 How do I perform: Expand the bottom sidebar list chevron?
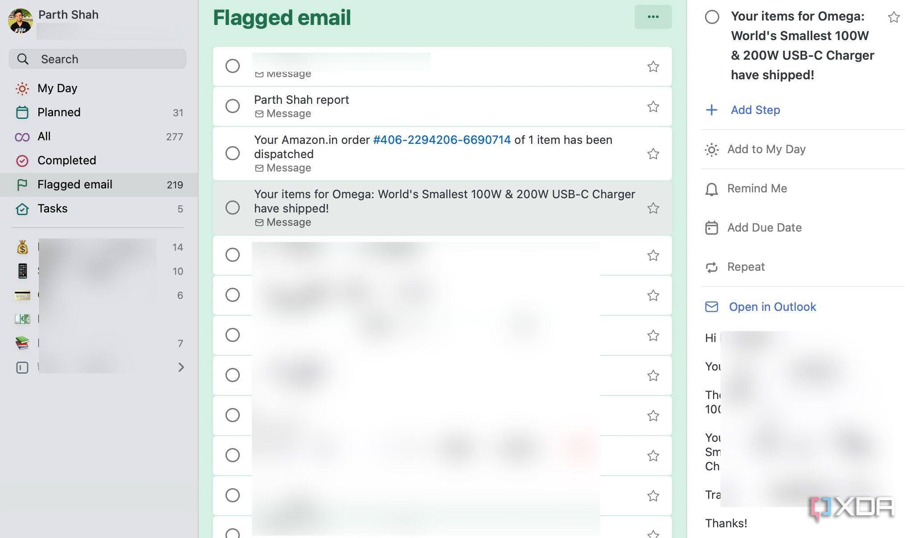tap(181, 367)
